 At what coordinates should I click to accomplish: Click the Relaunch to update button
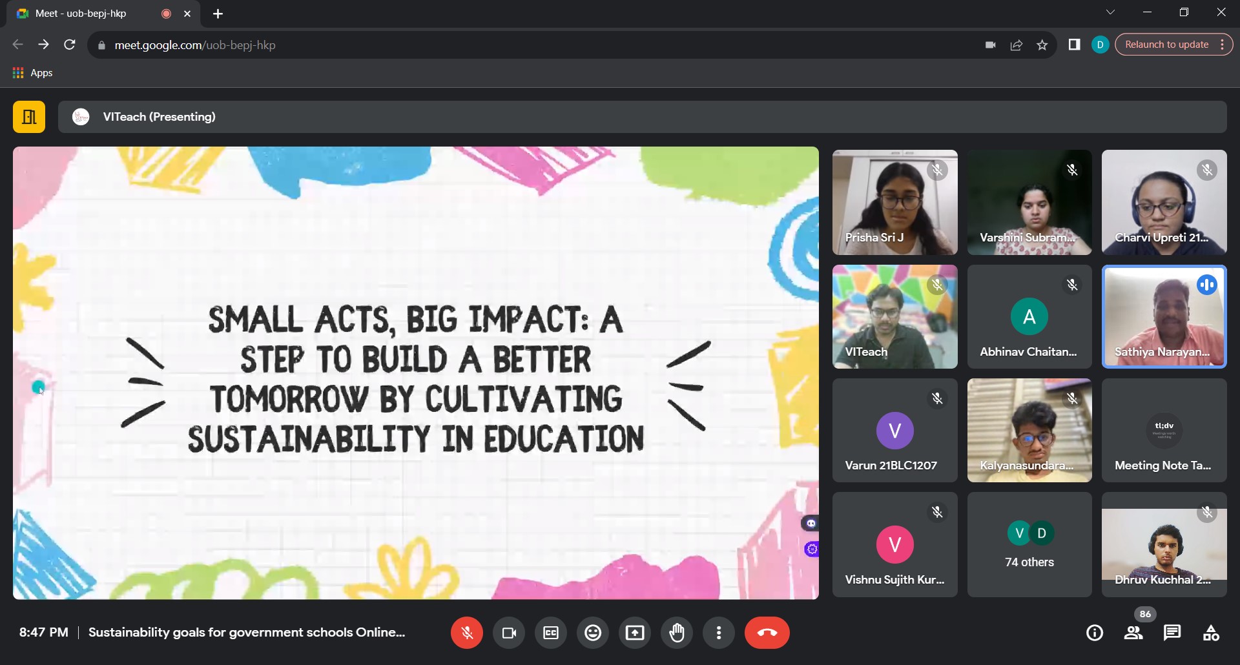[x=1166, y=45]
